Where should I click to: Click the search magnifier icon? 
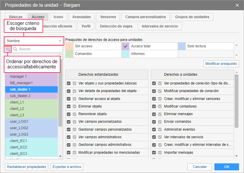click(15, 49)
